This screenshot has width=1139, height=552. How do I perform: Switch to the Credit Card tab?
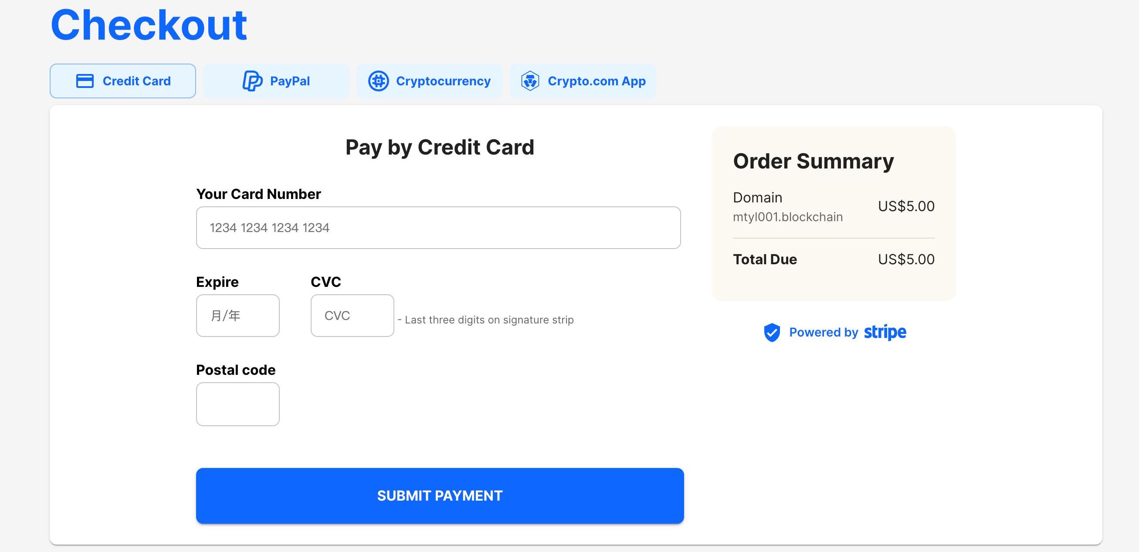click(123, 81)
